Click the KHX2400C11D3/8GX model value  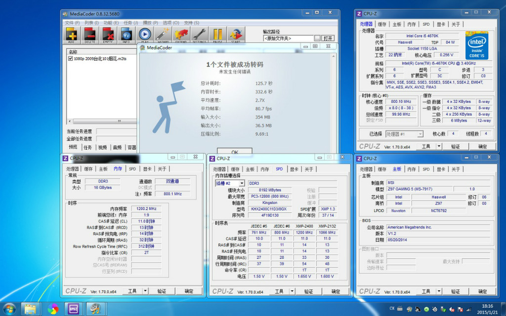click(269, 209)
